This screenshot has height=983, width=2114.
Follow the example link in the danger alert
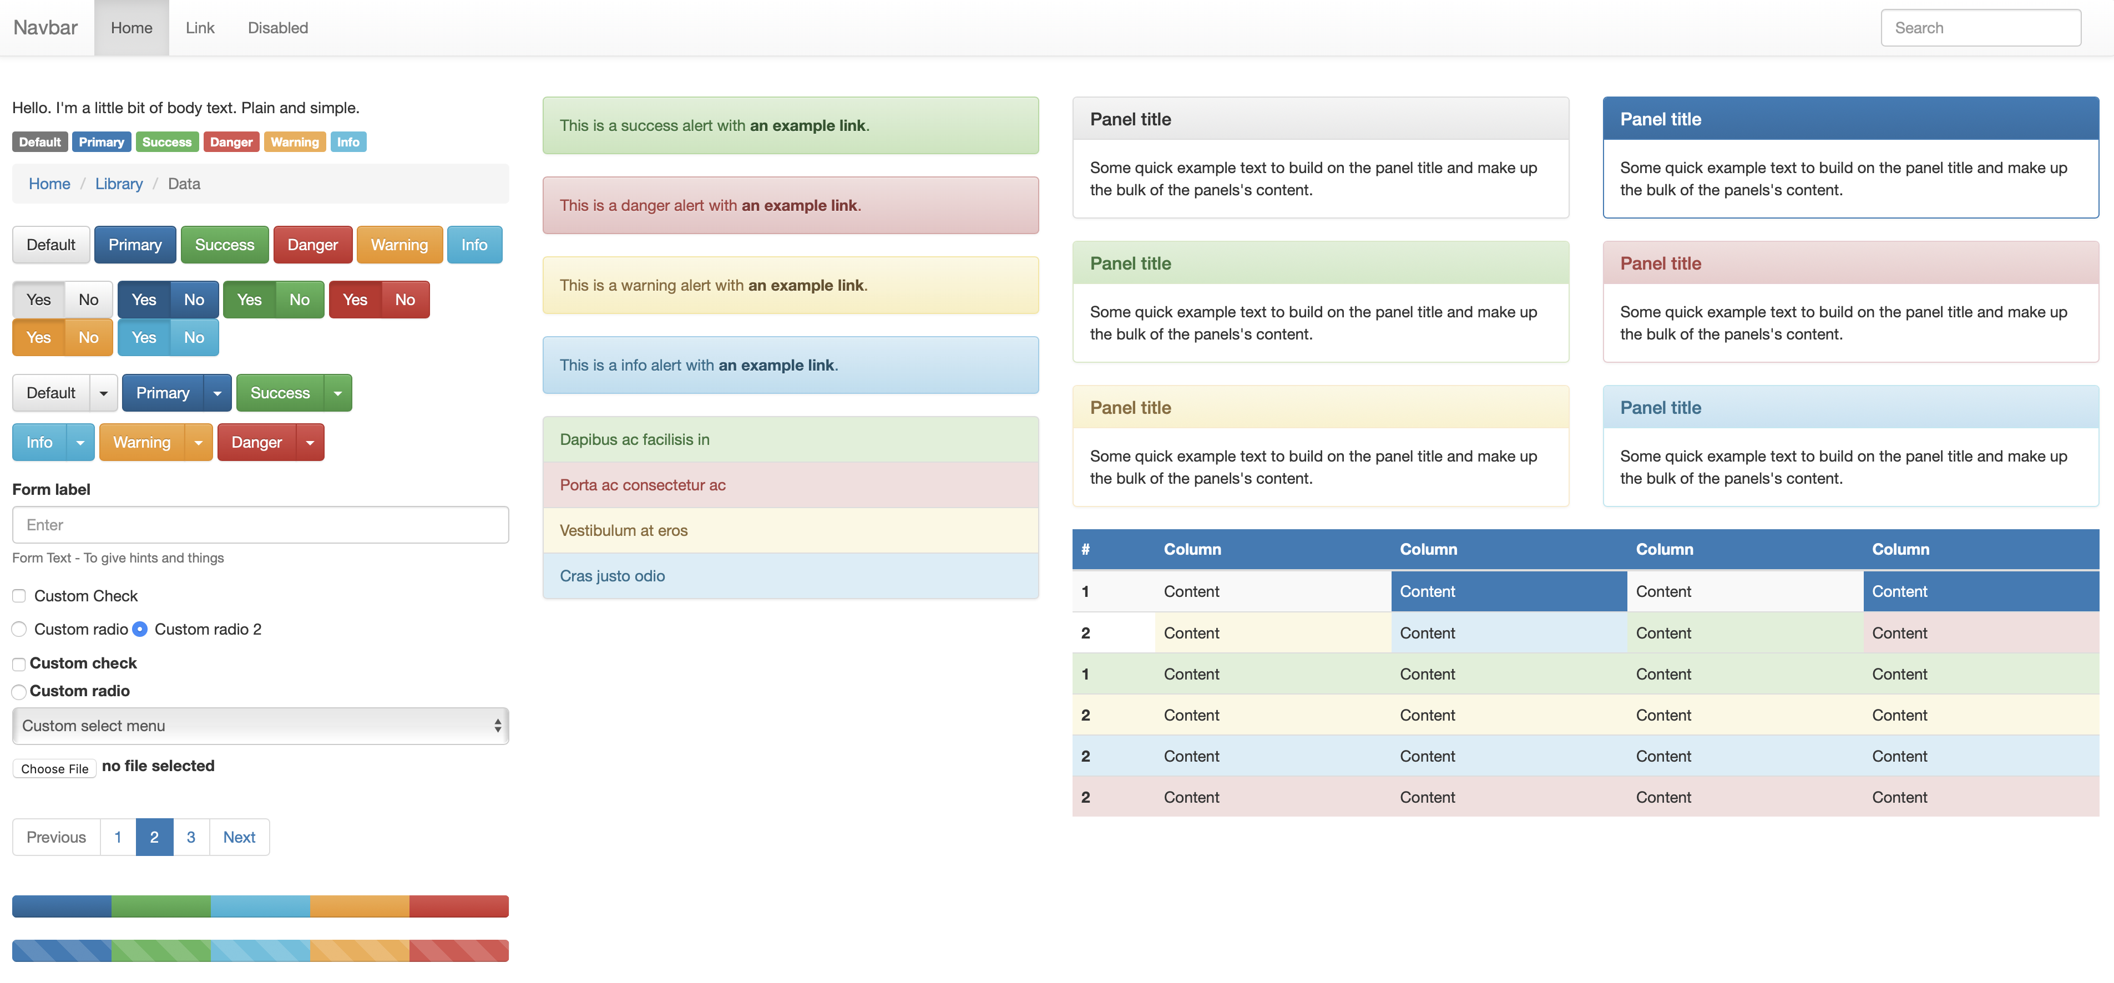[x=800, y=205]
